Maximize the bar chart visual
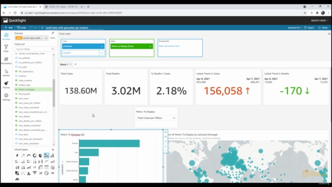The image size is (332, 187). pos(165,141)
